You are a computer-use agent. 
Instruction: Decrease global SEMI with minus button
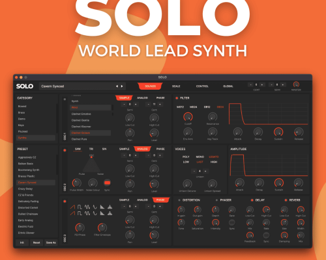pos(271,84)
